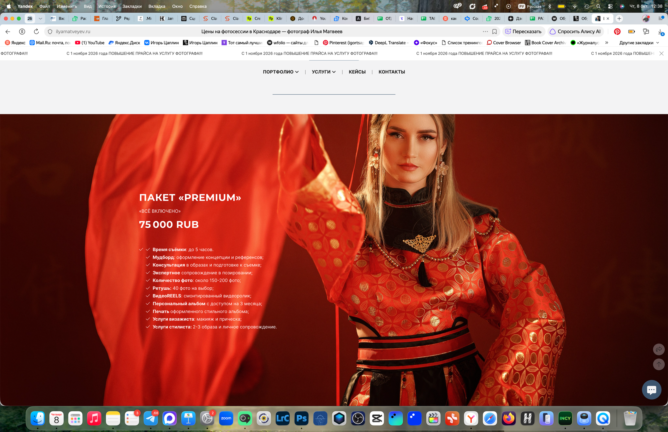Bookmark this page with the bookmark icon
Screen dimensions: 668x432
[494, 31]
